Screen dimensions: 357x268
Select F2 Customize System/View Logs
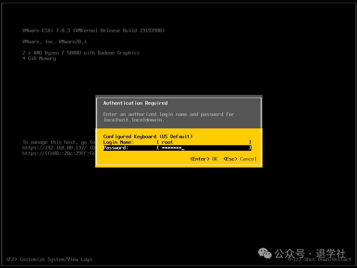click(49, 259)
